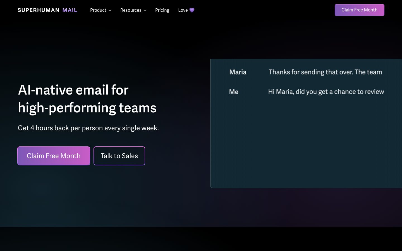The height and width of the screenshot is (251, 402).
Task: Click the Superhuman wordmark logo
Action: coord(39,10)
